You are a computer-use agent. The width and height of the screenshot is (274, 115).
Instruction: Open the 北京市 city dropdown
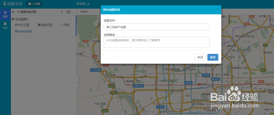[x=85, y=12]
